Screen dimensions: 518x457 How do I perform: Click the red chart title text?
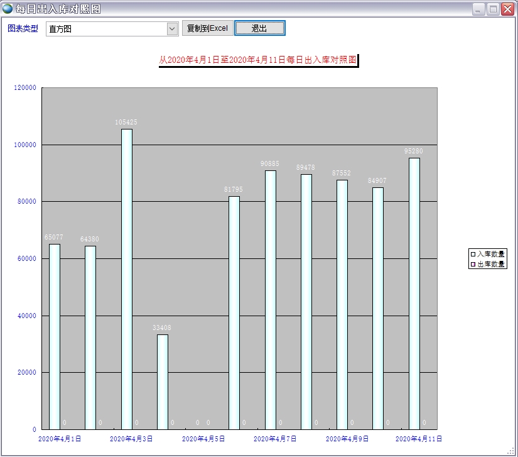coord(258,60)
